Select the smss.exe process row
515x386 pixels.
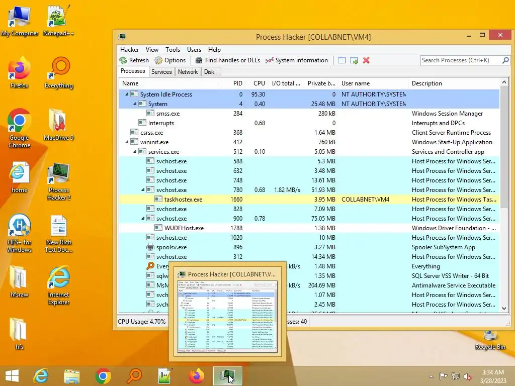309,113
